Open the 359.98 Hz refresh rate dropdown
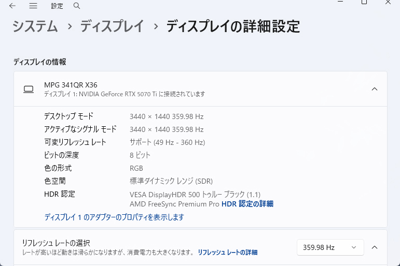 [x=330, y=247]
